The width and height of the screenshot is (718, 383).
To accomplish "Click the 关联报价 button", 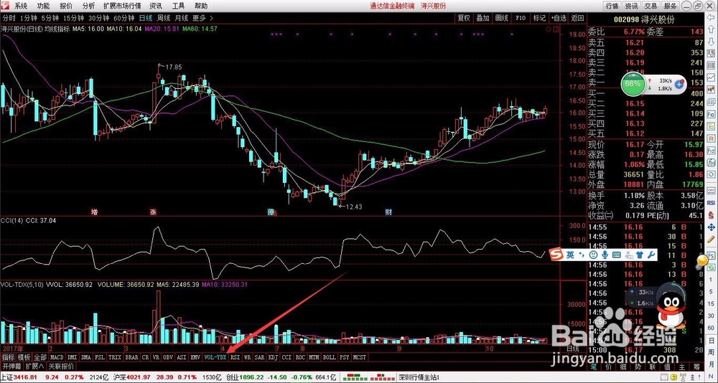I will 61,367.
